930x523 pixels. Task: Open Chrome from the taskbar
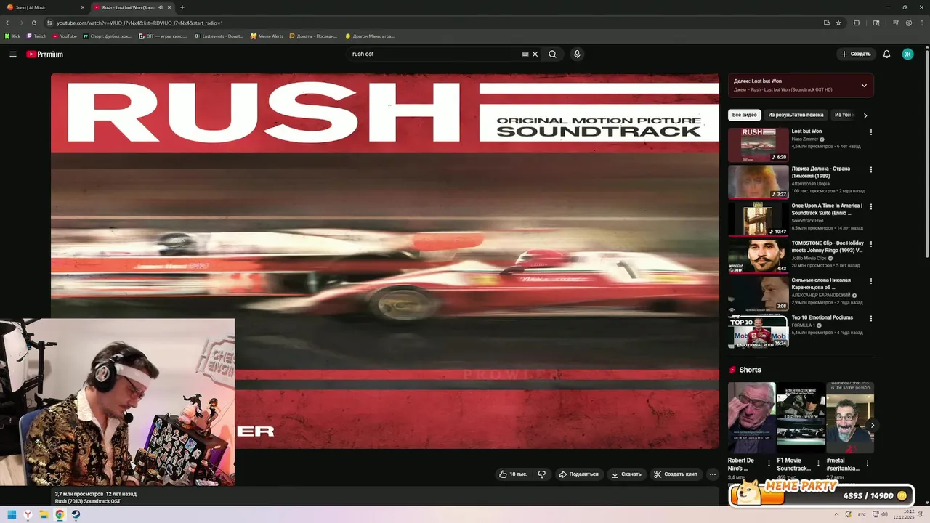click(60, 515)
